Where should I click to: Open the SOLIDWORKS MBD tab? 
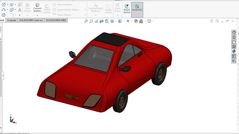pyautogui.click(x=56, y=20)
